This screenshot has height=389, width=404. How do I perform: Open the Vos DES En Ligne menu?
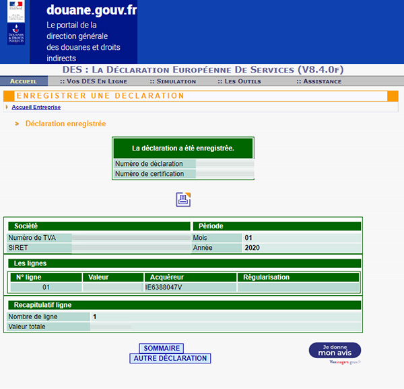coord(92,81)
